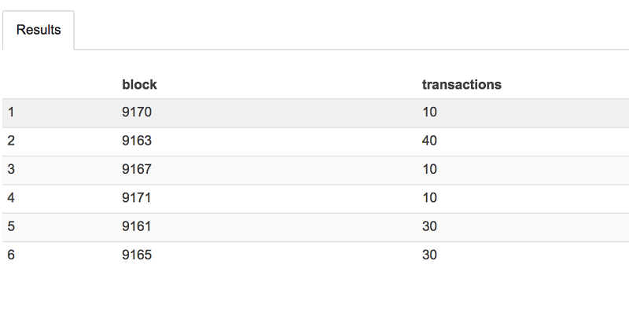The image size is (629, 312).
Task: Click transactions value 10 in row 4
Action: click(x=429, y=198)
